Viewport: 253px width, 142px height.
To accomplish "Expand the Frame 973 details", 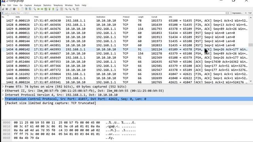I will [x=3, y=87].
